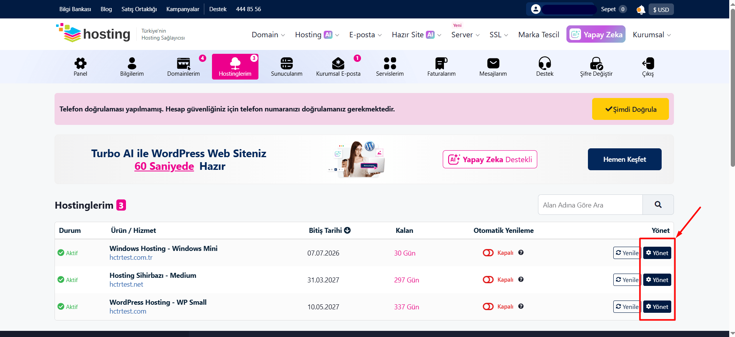Click Şimdi Doğrula button
The height and width of the screenshot is (337, 735).
click(x=630, y=109)
